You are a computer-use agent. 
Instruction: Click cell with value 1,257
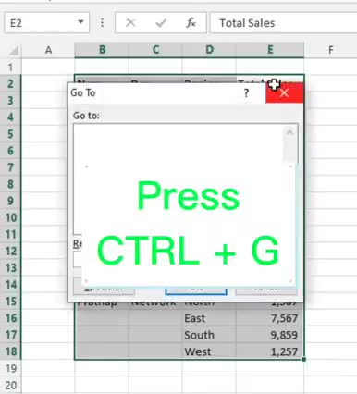(270, 351)
